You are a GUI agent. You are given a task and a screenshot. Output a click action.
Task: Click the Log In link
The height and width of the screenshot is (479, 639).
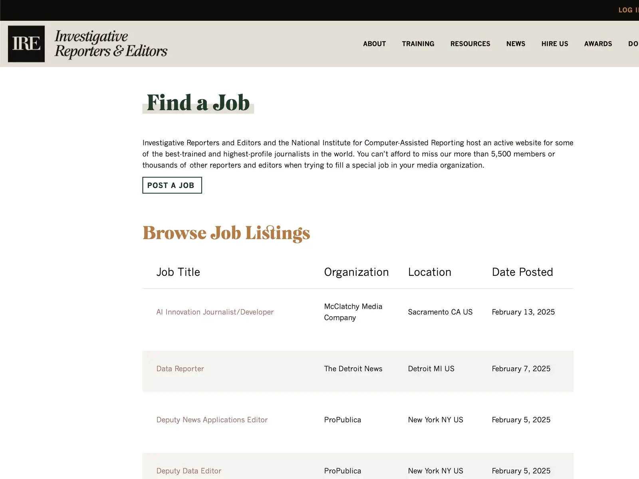coord(629,10)
